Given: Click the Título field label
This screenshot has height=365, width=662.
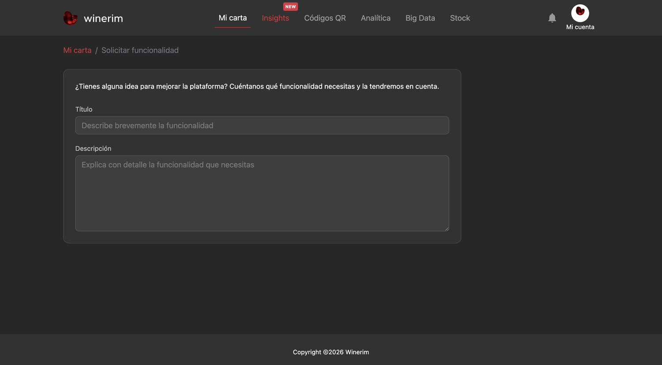Looking at the screenshot, I should tap(84, 109).
